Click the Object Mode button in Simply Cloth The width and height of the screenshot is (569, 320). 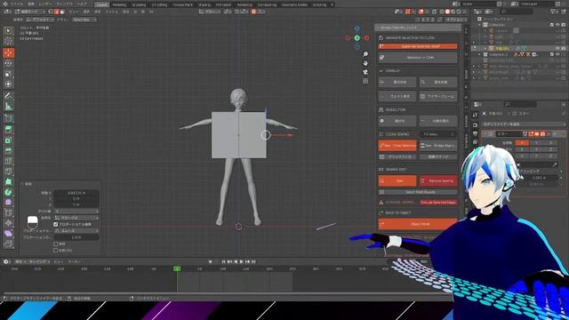(418, 224)
